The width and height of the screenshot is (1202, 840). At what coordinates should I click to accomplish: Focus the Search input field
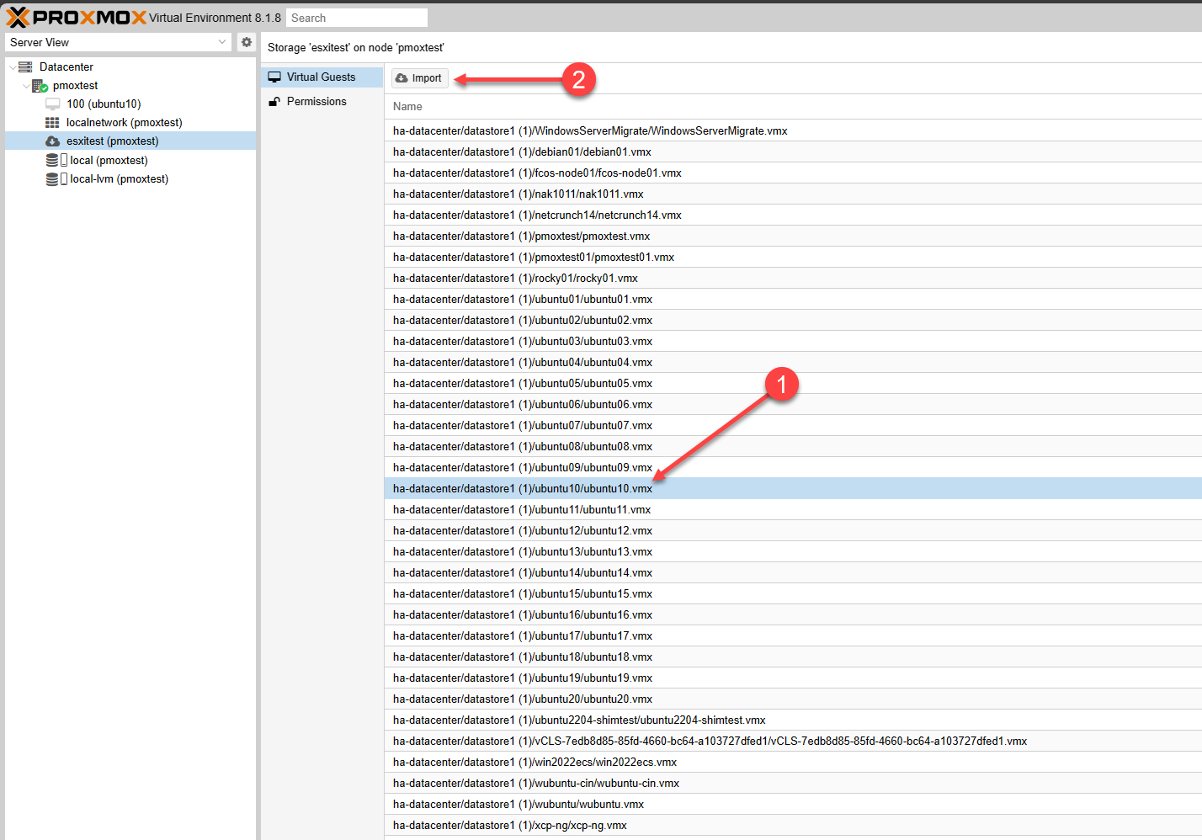pos(357,18)
